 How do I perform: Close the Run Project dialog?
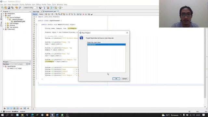[x=127, y=32]
